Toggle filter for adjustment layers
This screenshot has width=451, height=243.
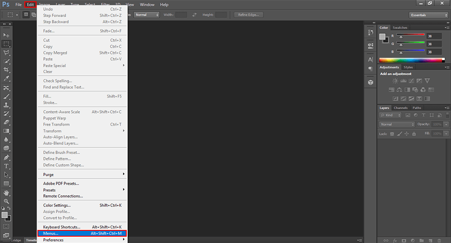[x=416, y=115]
